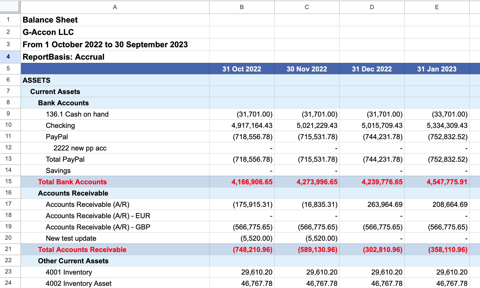480x288 pixels.
Task: Click the '31 Oct 2022' header cell
Action: [x=242, y=69]
